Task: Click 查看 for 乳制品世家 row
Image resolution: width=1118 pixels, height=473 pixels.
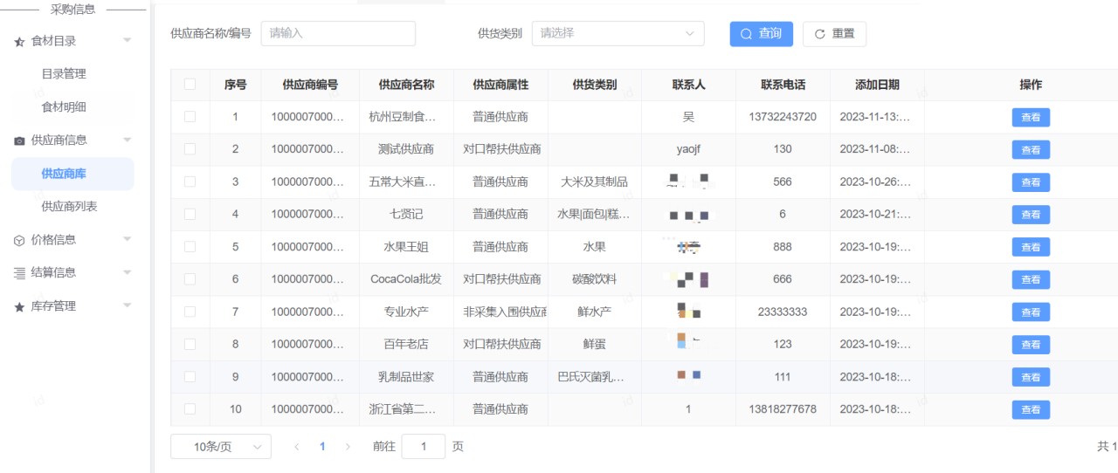Action: (x=1031, y=377)
